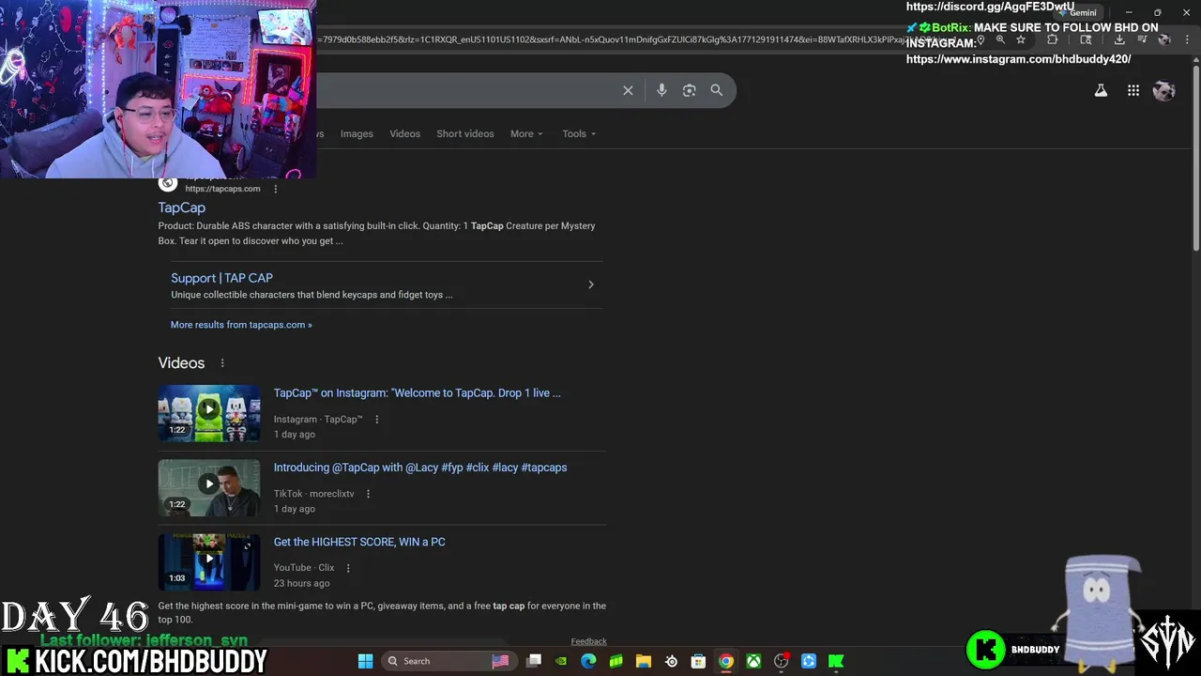This screenshot has width=1201, height=676.
Task: Open Introducing @TapCap with @Lacy link
Action: pyautogui.click(x=420, y=468)
